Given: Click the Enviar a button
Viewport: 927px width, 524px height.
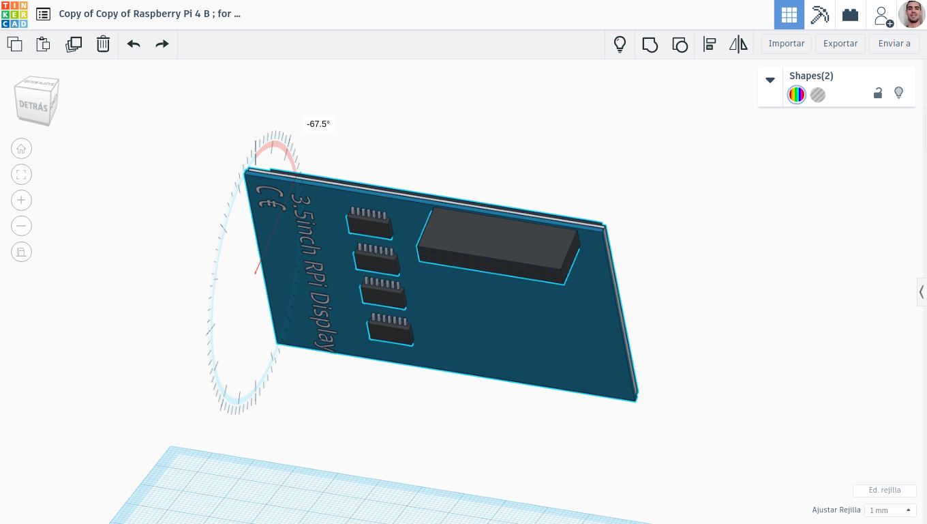Looking at the screenshot, I should tap(894, 44).
